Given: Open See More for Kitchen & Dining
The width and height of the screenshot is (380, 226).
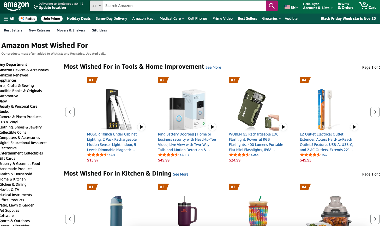Looking at the screenshot, I should [180, 174].
